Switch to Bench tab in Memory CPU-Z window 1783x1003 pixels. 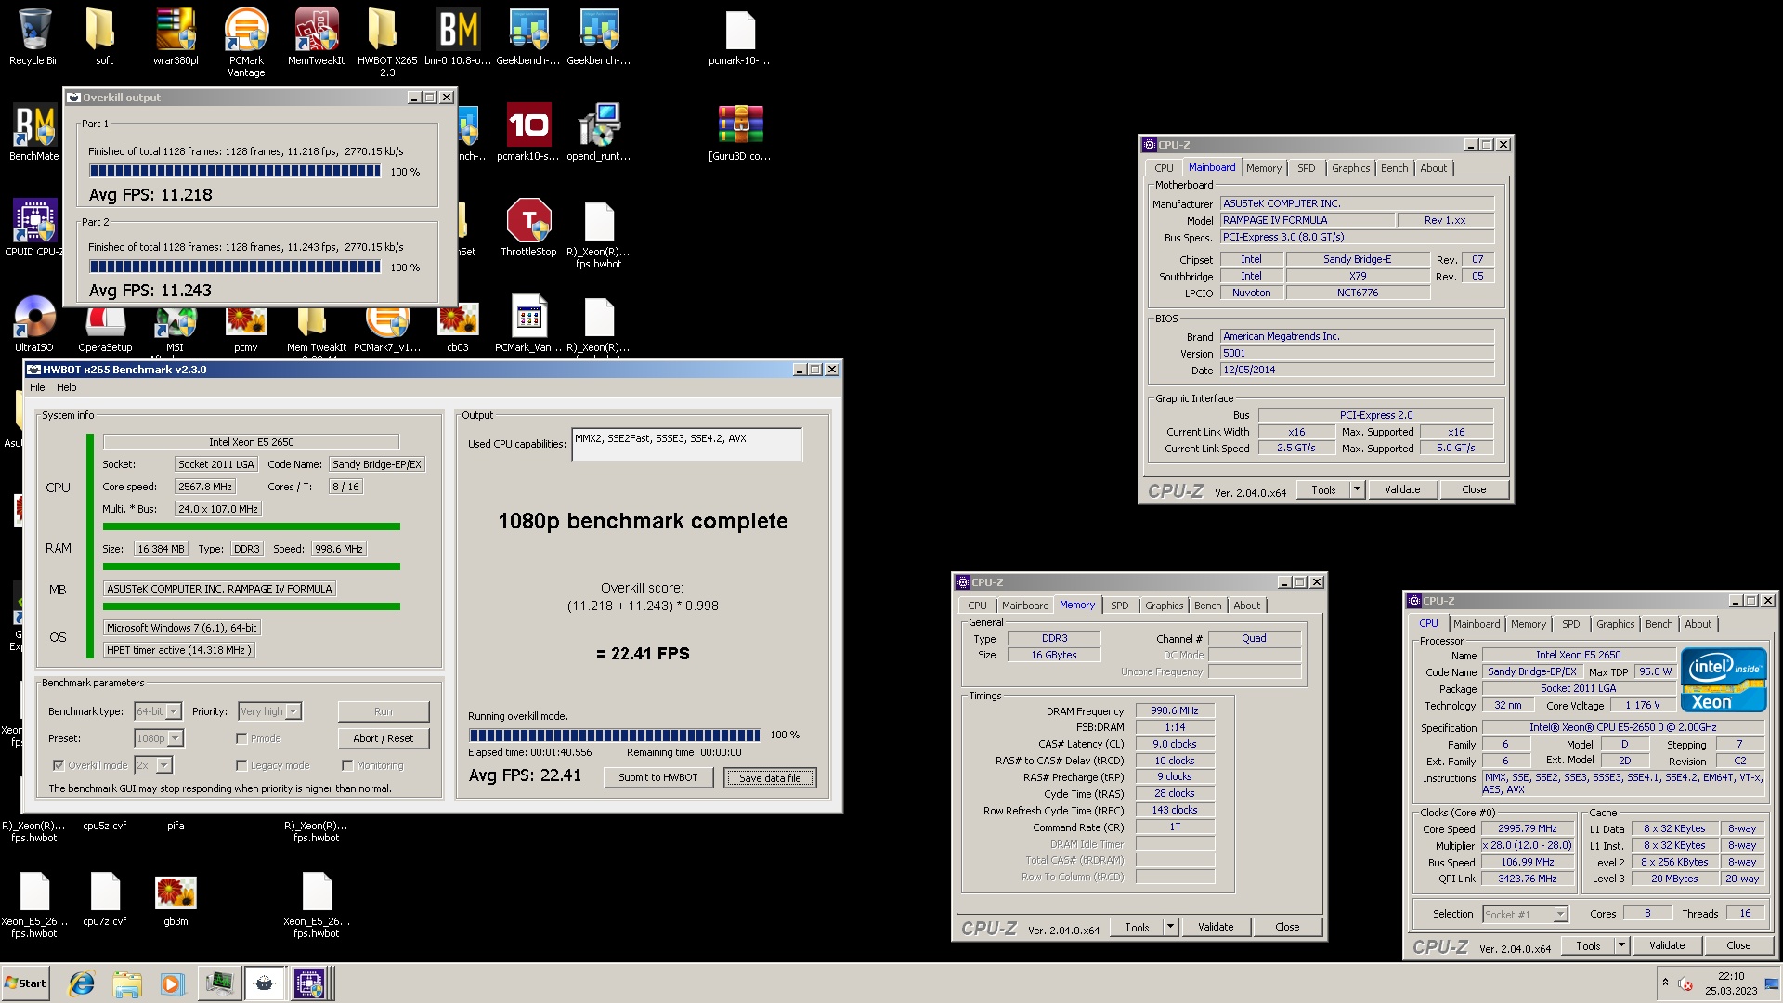[x=1207, y=606]
